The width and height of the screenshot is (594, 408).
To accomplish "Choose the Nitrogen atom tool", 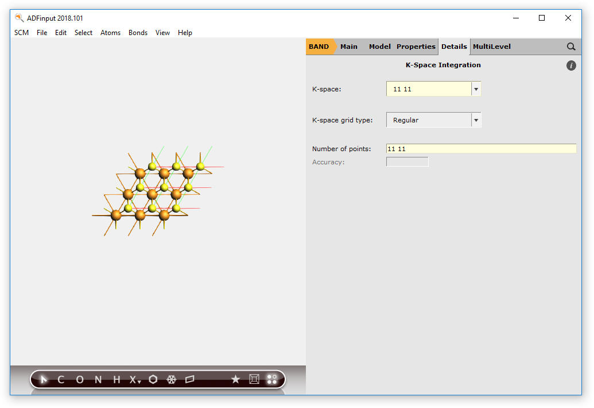I will pos(98,379).
